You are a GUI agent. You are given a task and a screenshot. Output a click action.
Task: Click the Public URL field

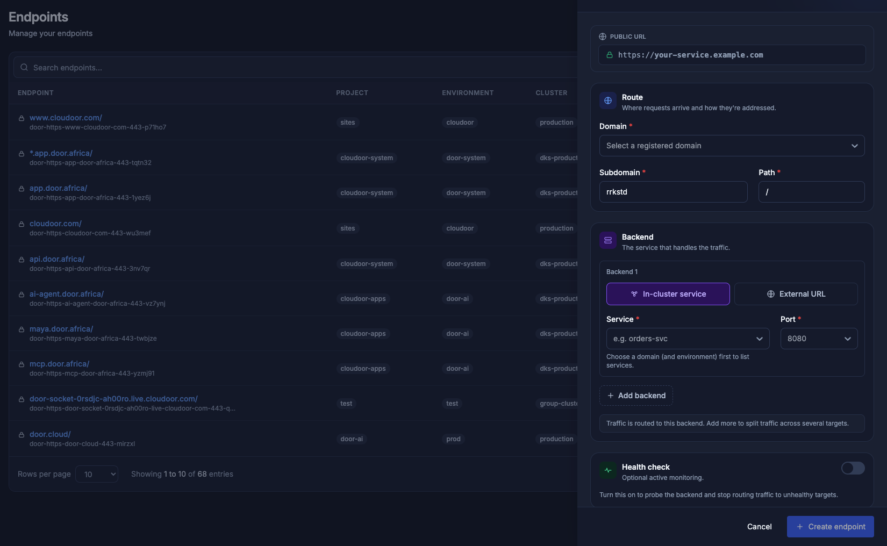click(732, 55)
